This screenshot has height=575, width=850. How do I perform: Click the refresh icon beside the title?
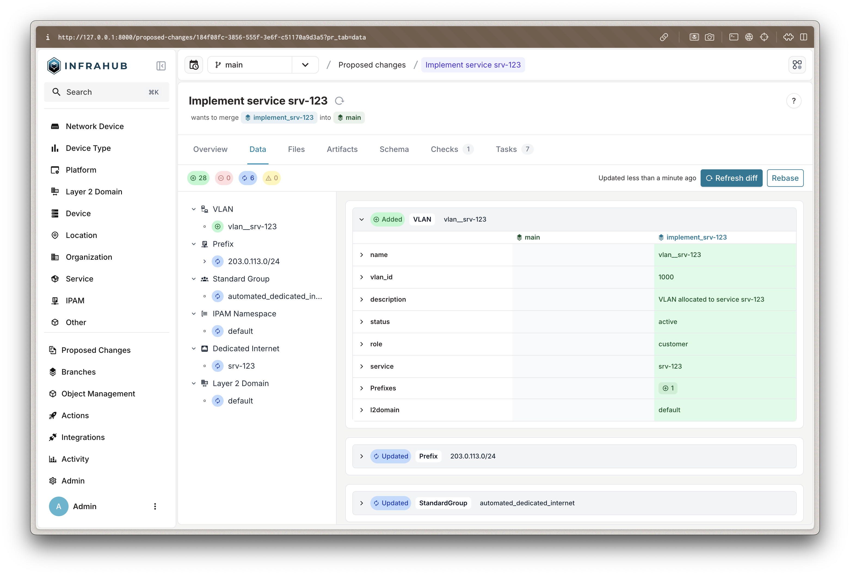pyautogui.click(x=339, y=101)
